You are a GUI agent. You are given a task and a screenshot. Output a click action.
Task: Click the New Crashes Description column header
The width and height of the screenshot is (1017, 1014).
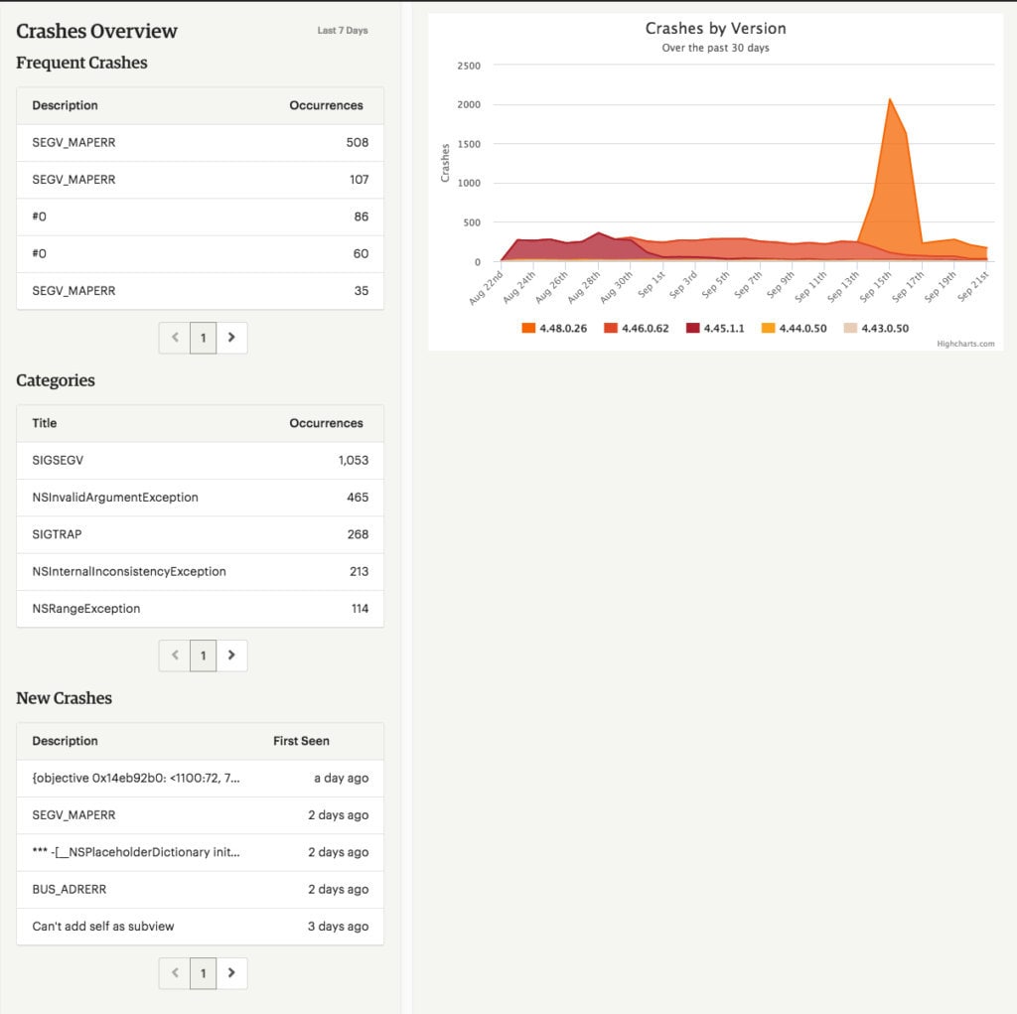pyautogui.click(x=65, y=742)
